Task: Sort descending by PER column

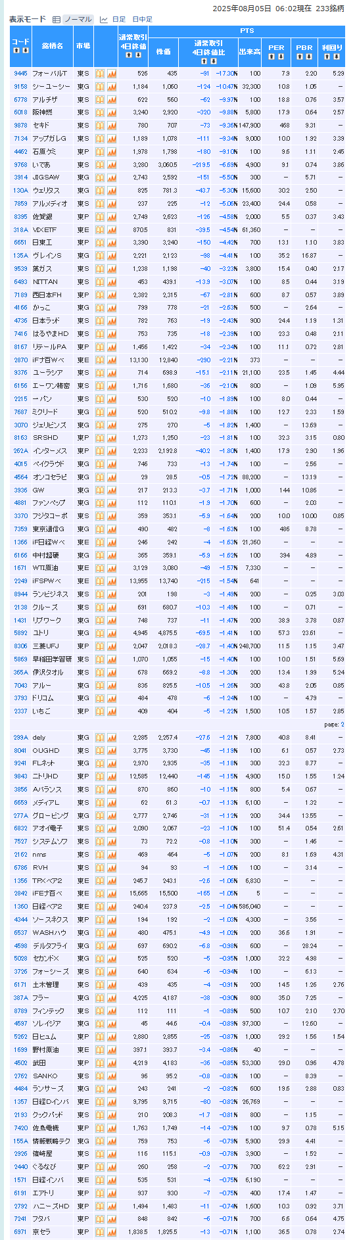Action: (x=281, y=57)
